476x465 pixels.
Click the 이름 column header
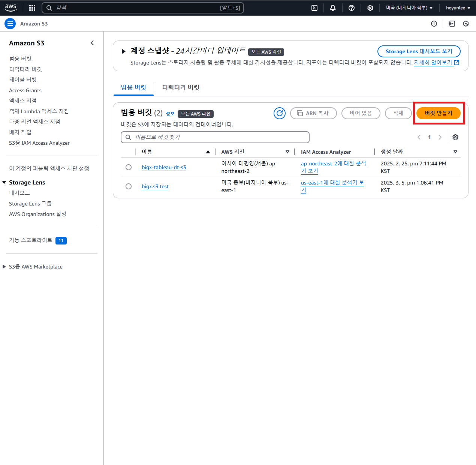(147, 152)
